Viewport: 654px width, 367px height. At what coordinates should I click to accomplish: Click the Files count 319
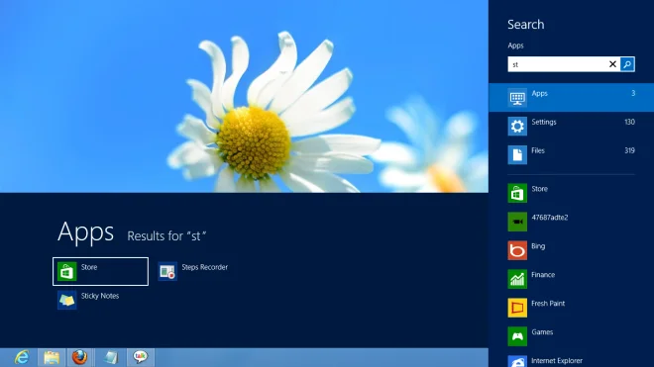tap(629, 150)
